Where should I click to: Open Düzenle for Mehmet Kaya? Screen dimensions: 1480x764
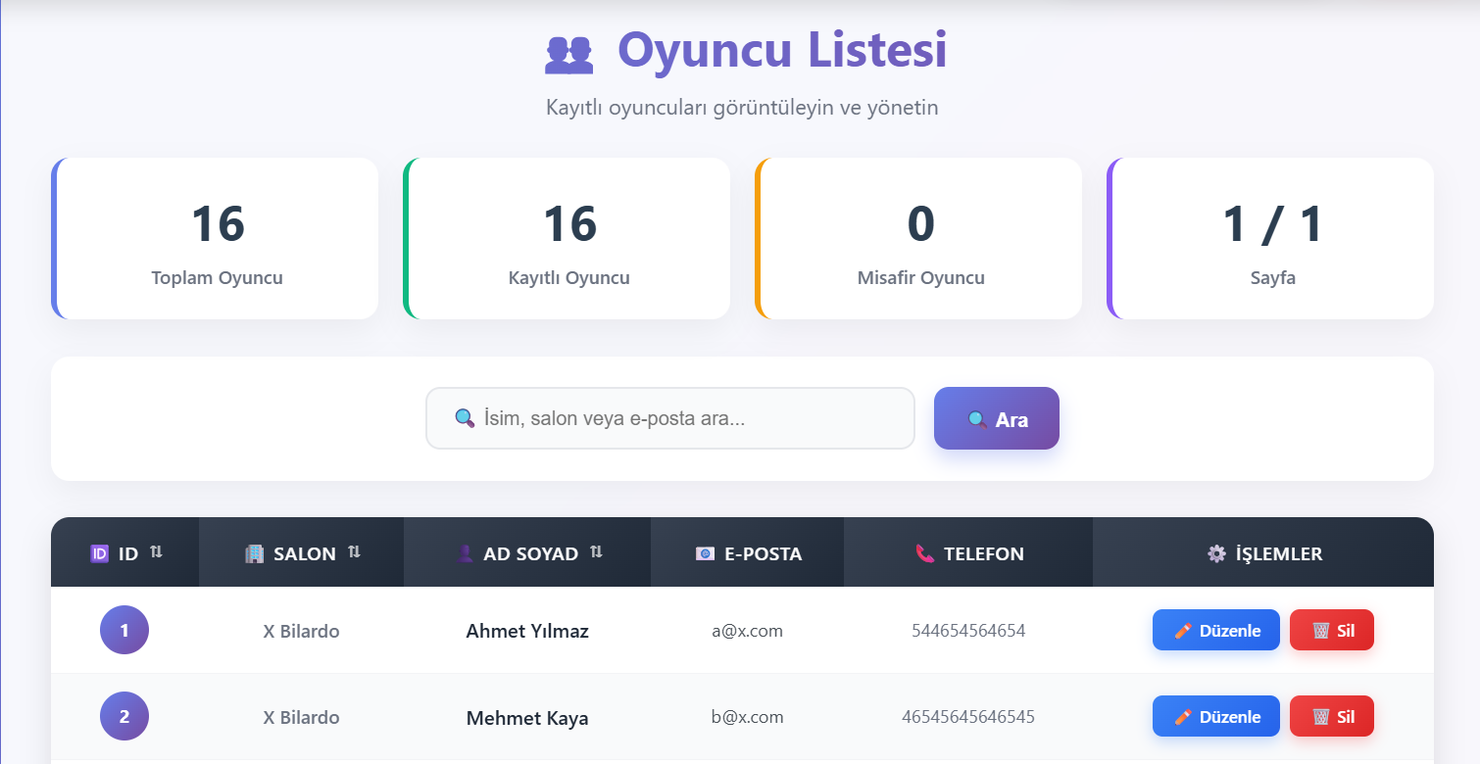click(x=1215, y=716)
